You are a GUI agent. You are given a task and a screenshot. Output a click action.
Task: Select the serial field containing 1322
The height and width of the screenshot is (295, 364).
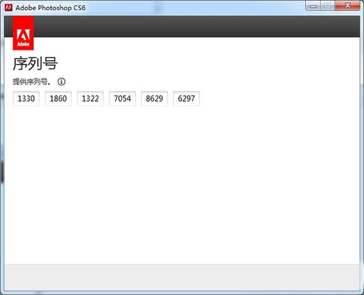90,99
